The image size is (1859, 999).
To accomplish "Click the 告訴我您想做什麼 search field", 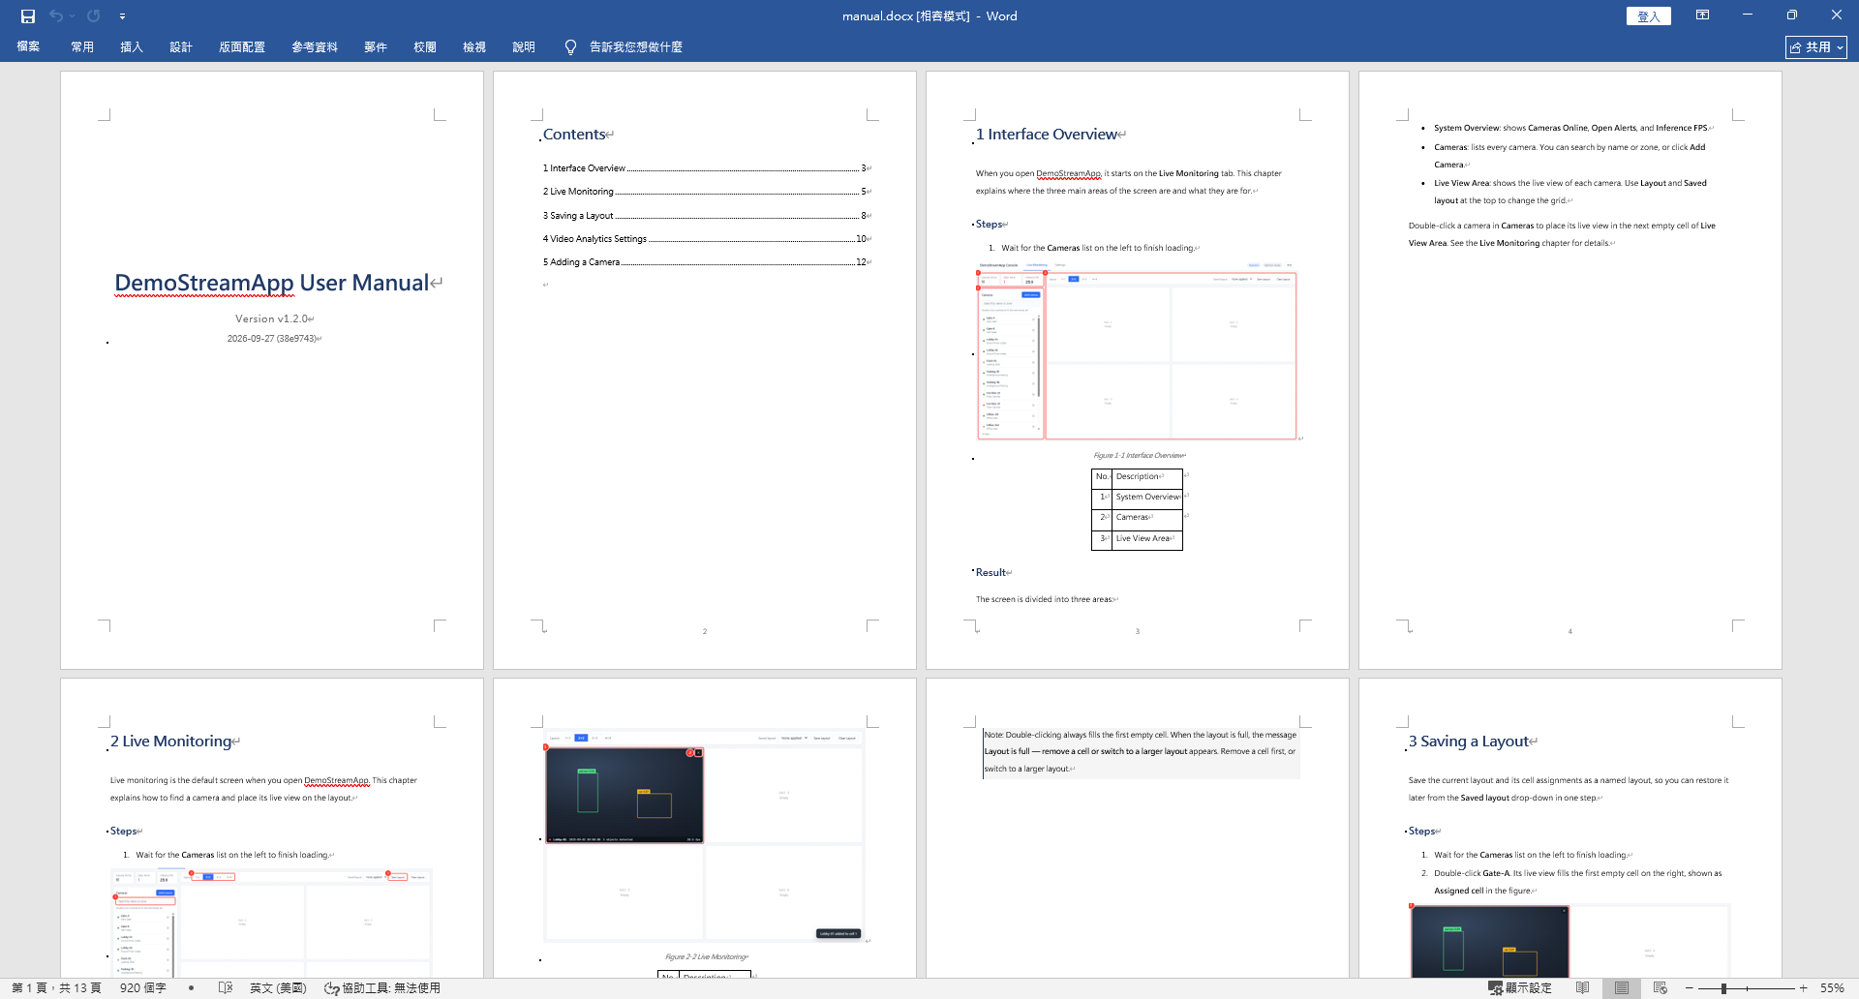I will tap(636, 46).
